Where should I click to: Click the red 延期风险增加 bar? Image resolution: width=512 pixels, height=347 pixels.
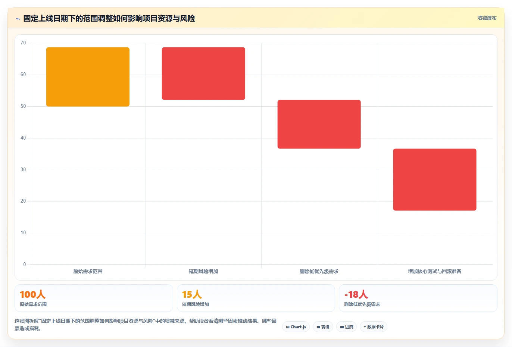(203, 74)
